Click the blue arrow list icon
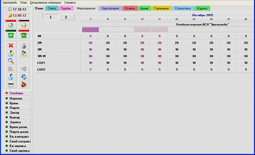The height and width of the screenshot is (155, 255). coord(24,77)
